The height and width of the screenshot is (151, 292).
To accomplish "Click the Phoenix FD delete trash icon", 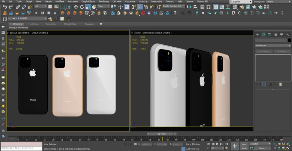I will point(55,13).
